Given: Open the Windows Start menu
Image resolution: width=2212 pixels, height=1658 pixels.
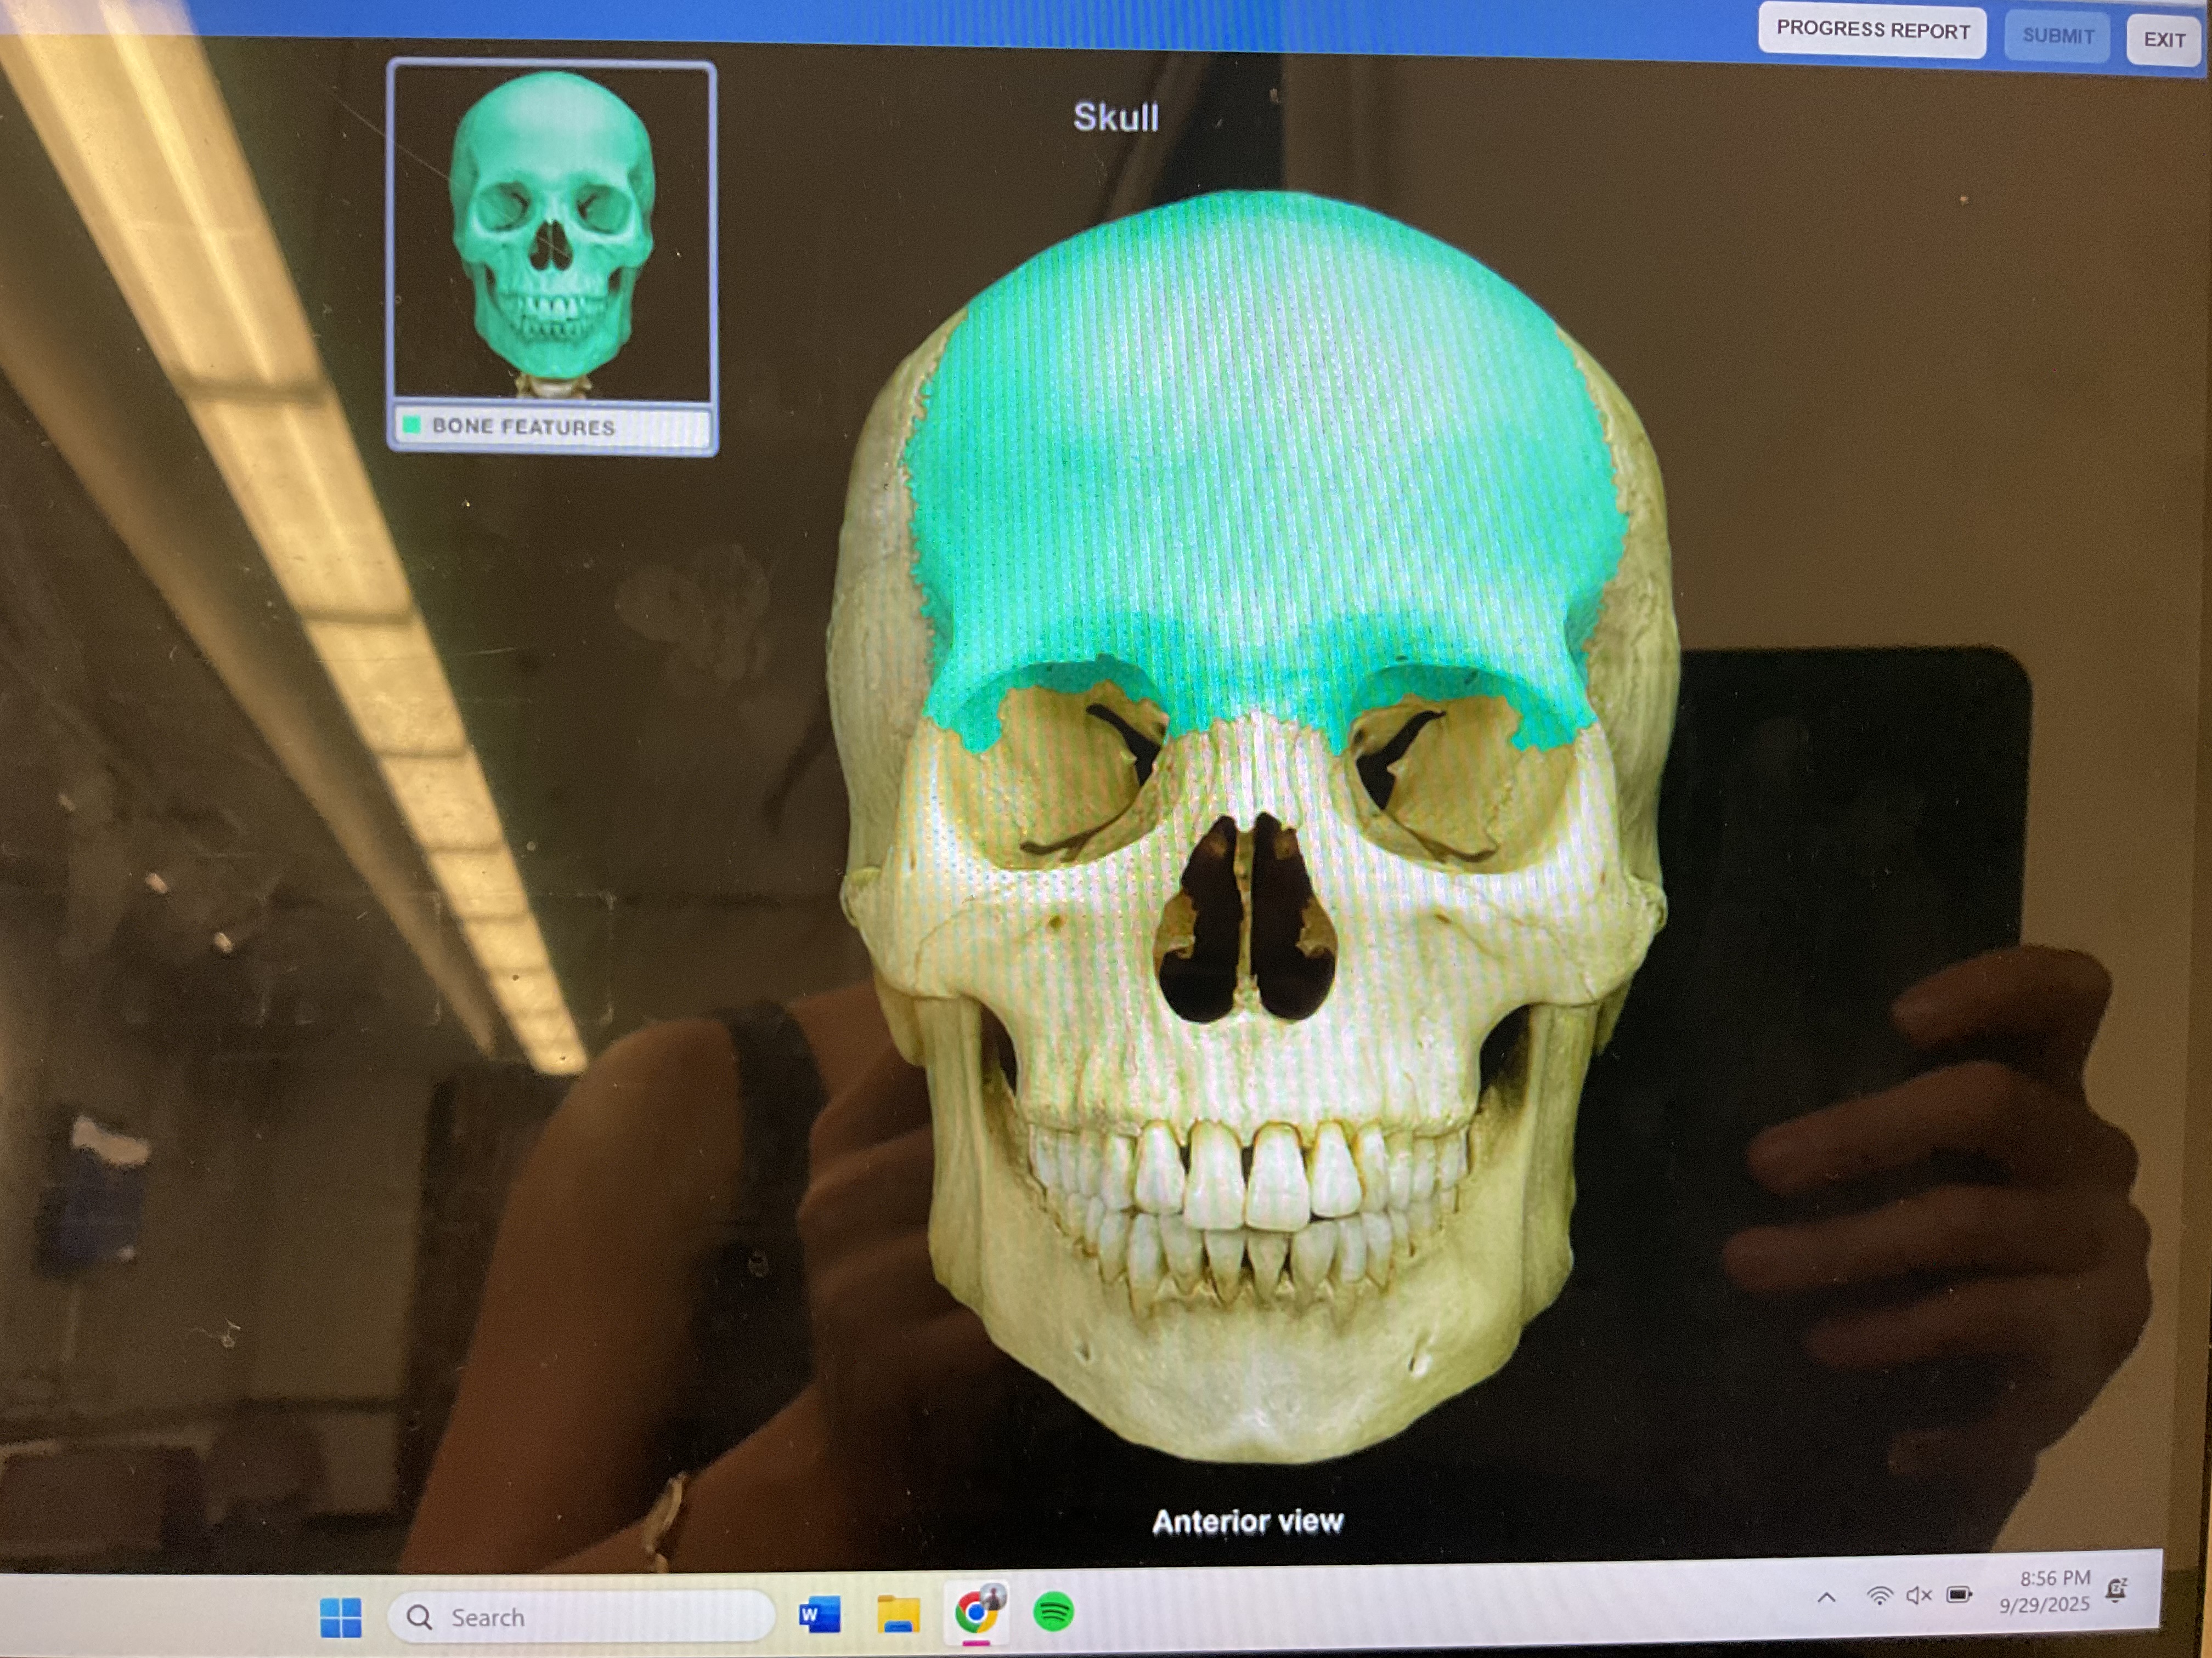Looking at the screenshot, I should click(340, 1617).
